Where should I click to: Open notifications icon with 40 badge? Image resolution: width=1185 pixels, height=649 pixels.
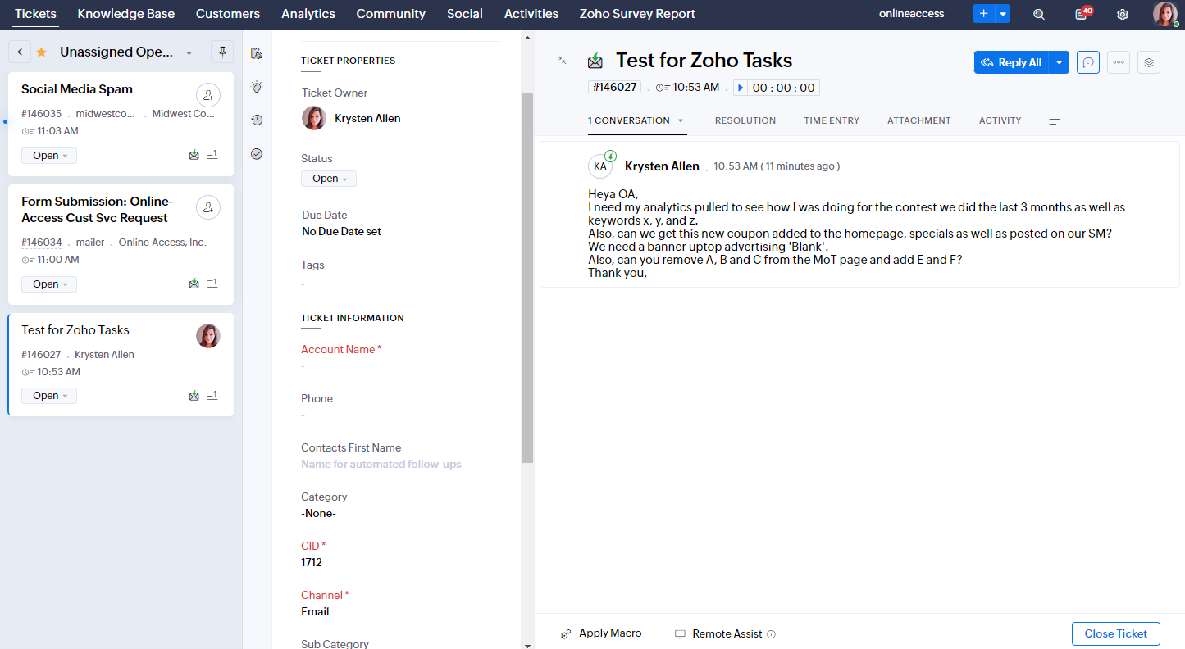pyautogui.click(x=1082, y=15)
